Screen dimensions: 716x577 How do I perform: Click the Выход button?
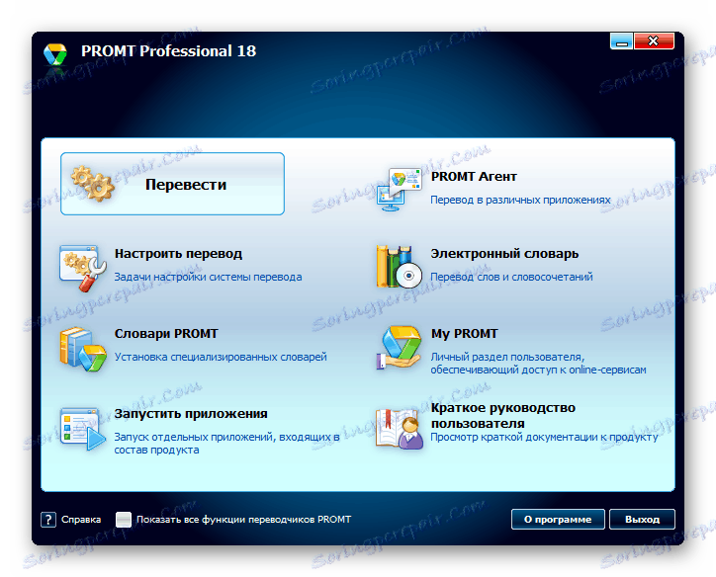click(x=642, y=519)
